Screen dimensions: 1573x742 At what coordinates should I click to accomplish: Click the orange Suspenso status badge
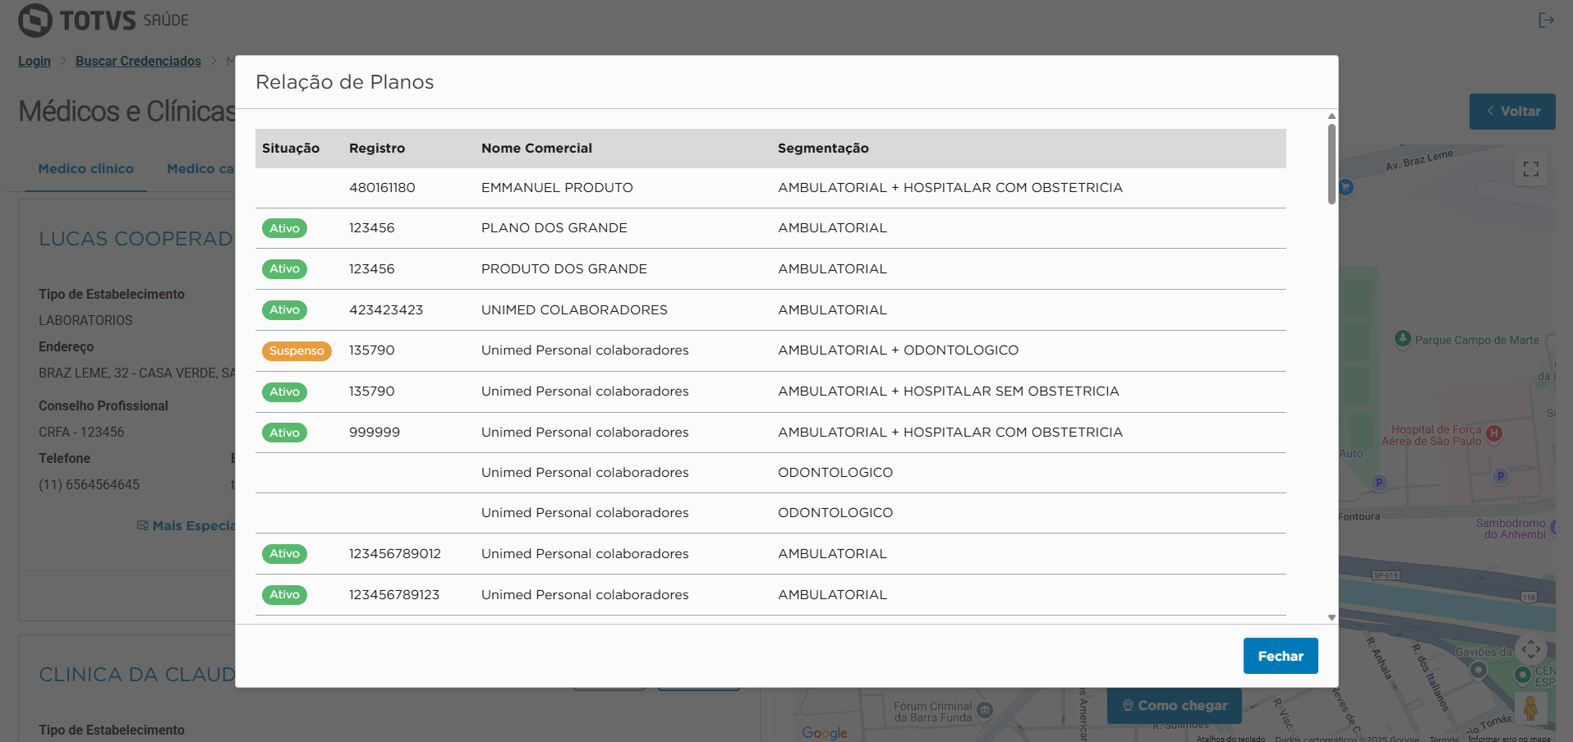click(x=297, y=350)
